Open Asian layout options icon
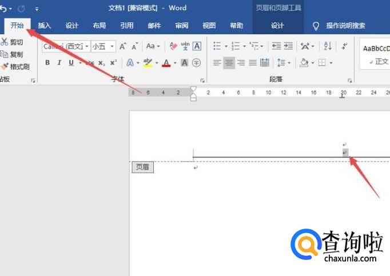The height and width of the screenshot is (276, 390). pos(305,46)
